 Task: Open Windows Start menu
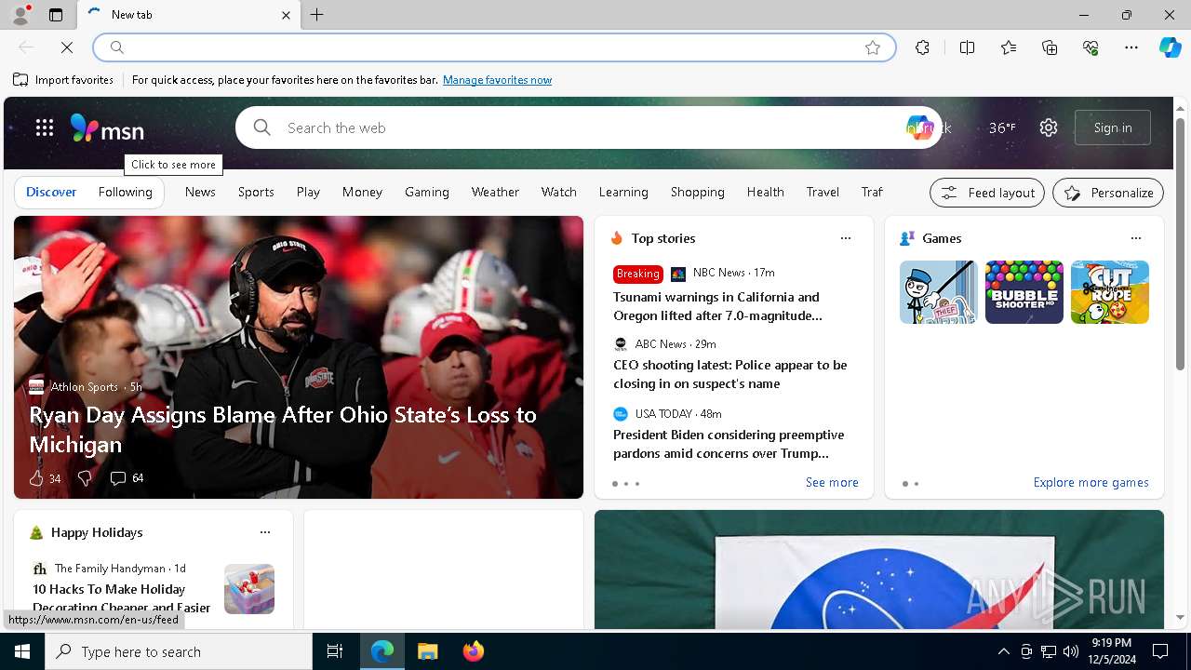point(22,651)
